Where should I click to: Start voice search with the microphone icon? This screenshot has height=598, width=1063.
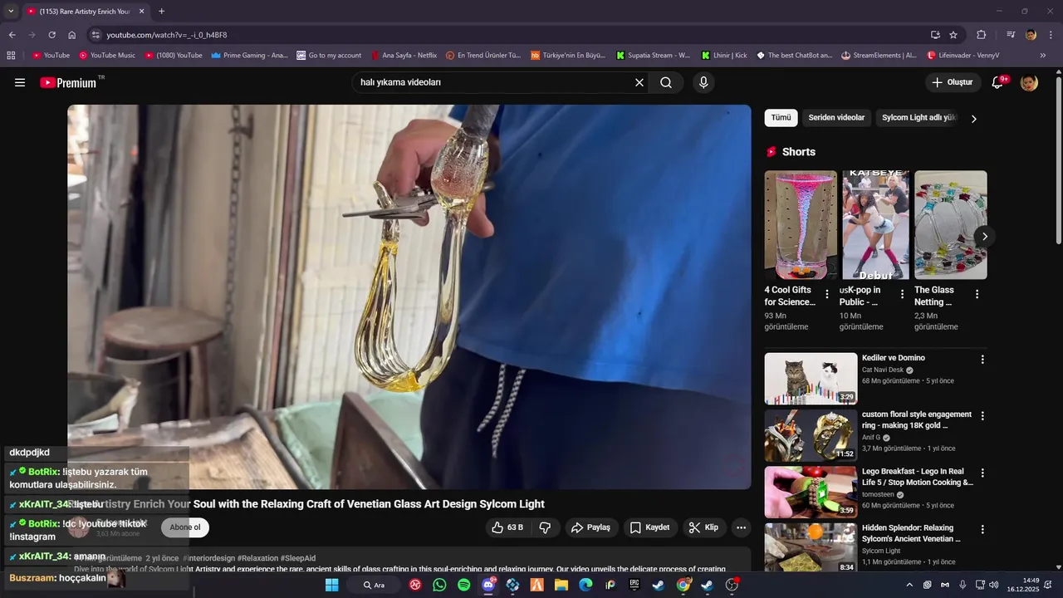(703, 82)
